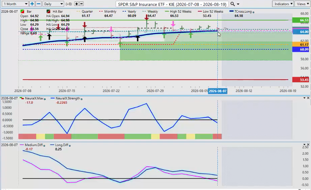This screenshot has width=311, height=190.
Task: Select the Yearly indicator legend
Action: click(129, 11)
